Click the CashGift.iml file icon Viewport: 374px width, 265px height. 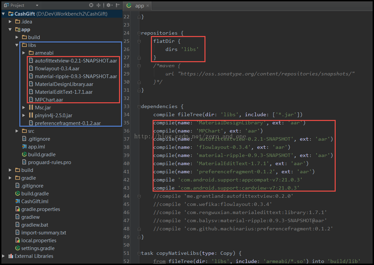point(18,201)
